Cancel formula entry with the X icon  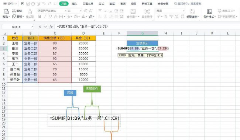coord(40,27)
